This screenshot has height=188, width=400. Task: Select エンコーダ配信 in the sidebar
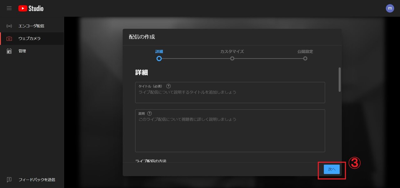32,26
